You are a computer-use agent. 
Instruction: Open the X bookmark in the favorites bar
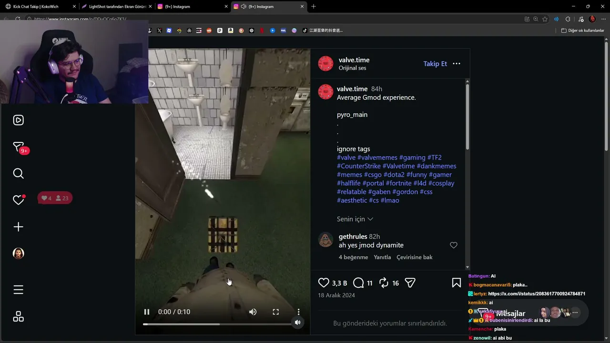point(159,30)
